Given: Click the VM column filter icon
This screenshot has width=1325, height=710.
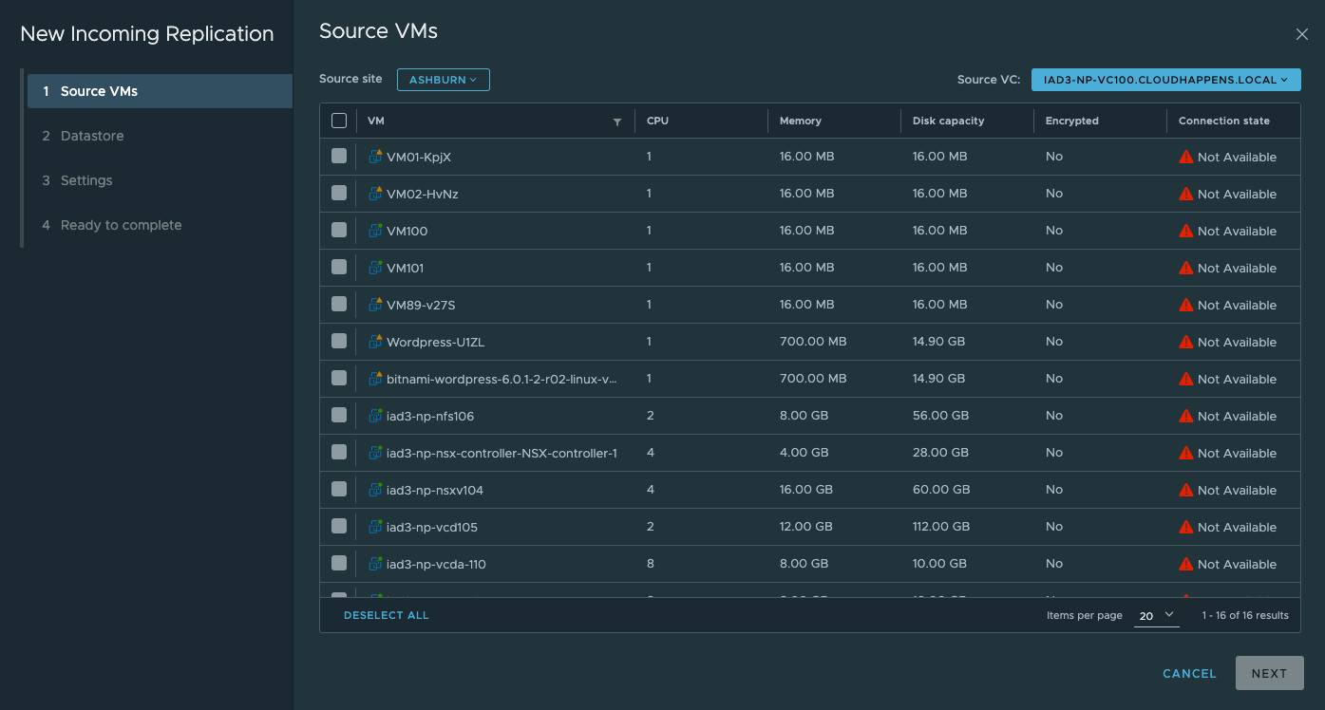Looking at the screenshot, I should (617, 121).
